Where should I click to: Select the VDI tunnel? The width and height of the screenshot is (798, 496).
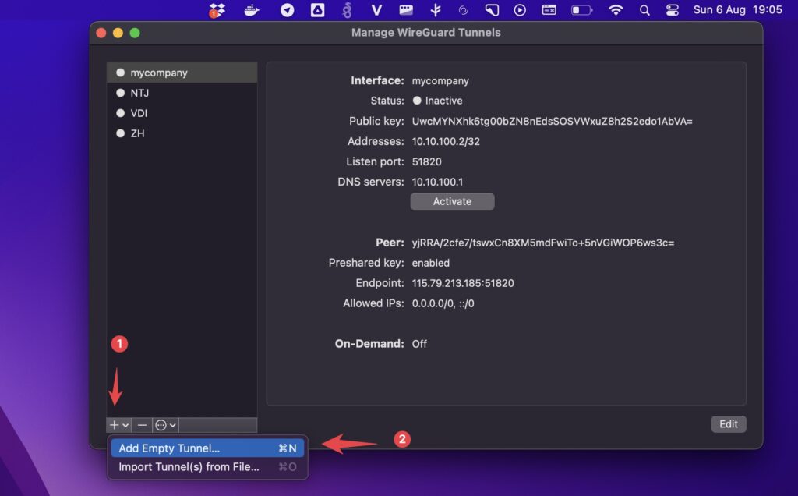click(182, 113)
